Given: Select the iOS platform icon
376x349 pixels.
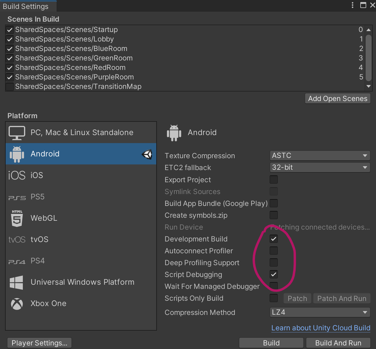Looking at the screenshot, I should click(x=17, y=175).
